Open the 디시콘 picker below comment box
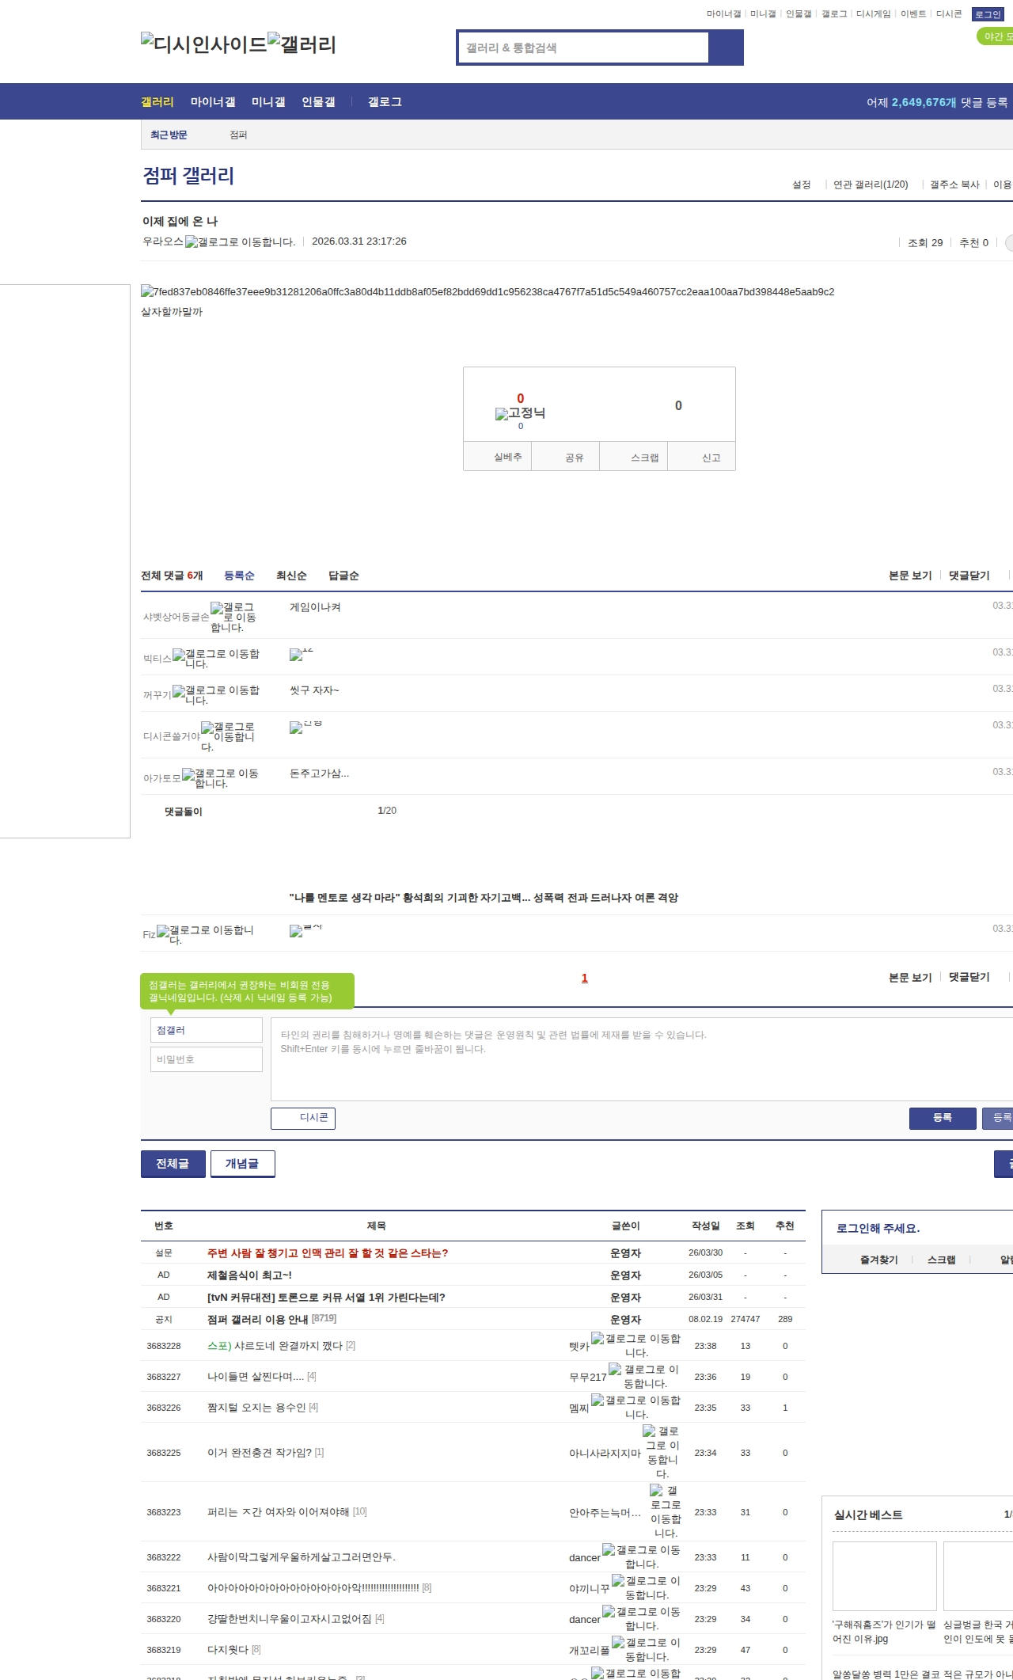The image size is (1013, 1680). coord(303,1118)
